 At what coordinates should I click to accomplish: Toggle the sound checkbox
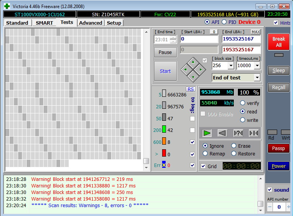[269, 190]
